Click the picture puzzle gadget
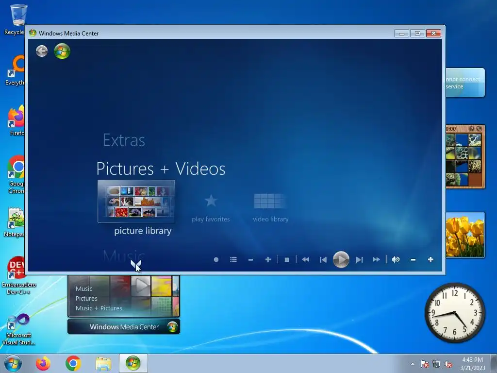The height and width of the screenshot is (373, 497). pos(465,157)
